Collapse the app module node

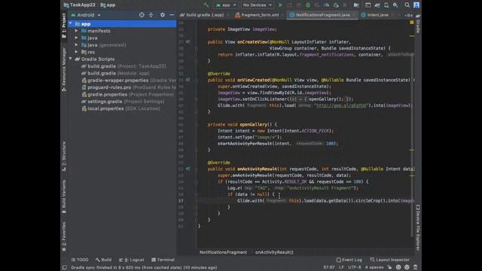point(70,23)
